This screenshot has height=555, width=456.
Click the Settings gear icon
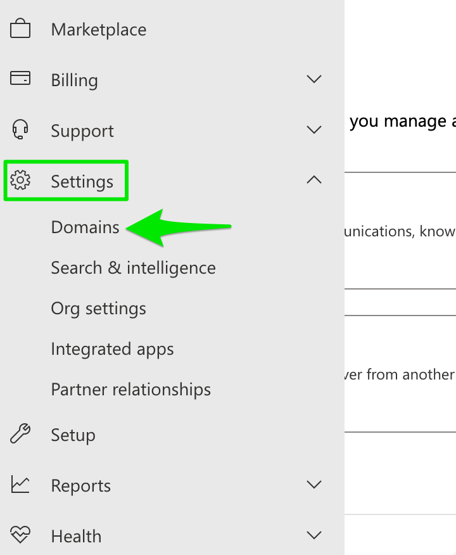(x=20, y=180)
